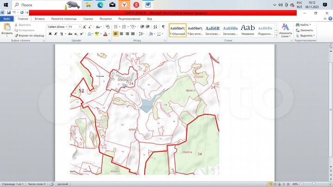This screenshot has height=187, width=333.
Task: Open the Aa change case dropdown
Action: click(x=99, y=27)
